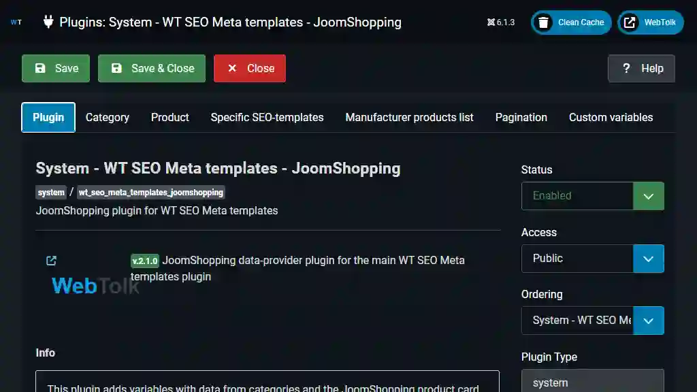Click the Plugin Type field showing system
The width and height of the screenshot is (697, 392).
tap(593, 381)
